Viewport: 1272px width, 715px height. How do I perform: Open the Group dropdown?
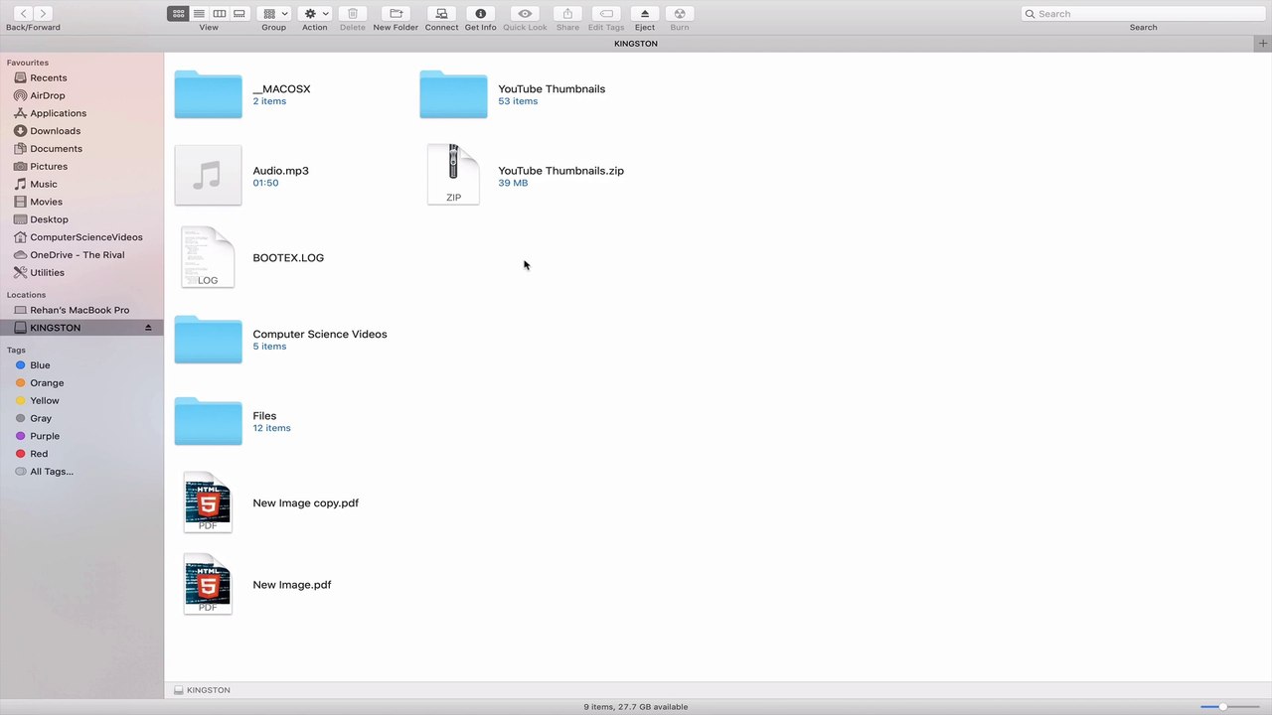click(x=273, y=14)
